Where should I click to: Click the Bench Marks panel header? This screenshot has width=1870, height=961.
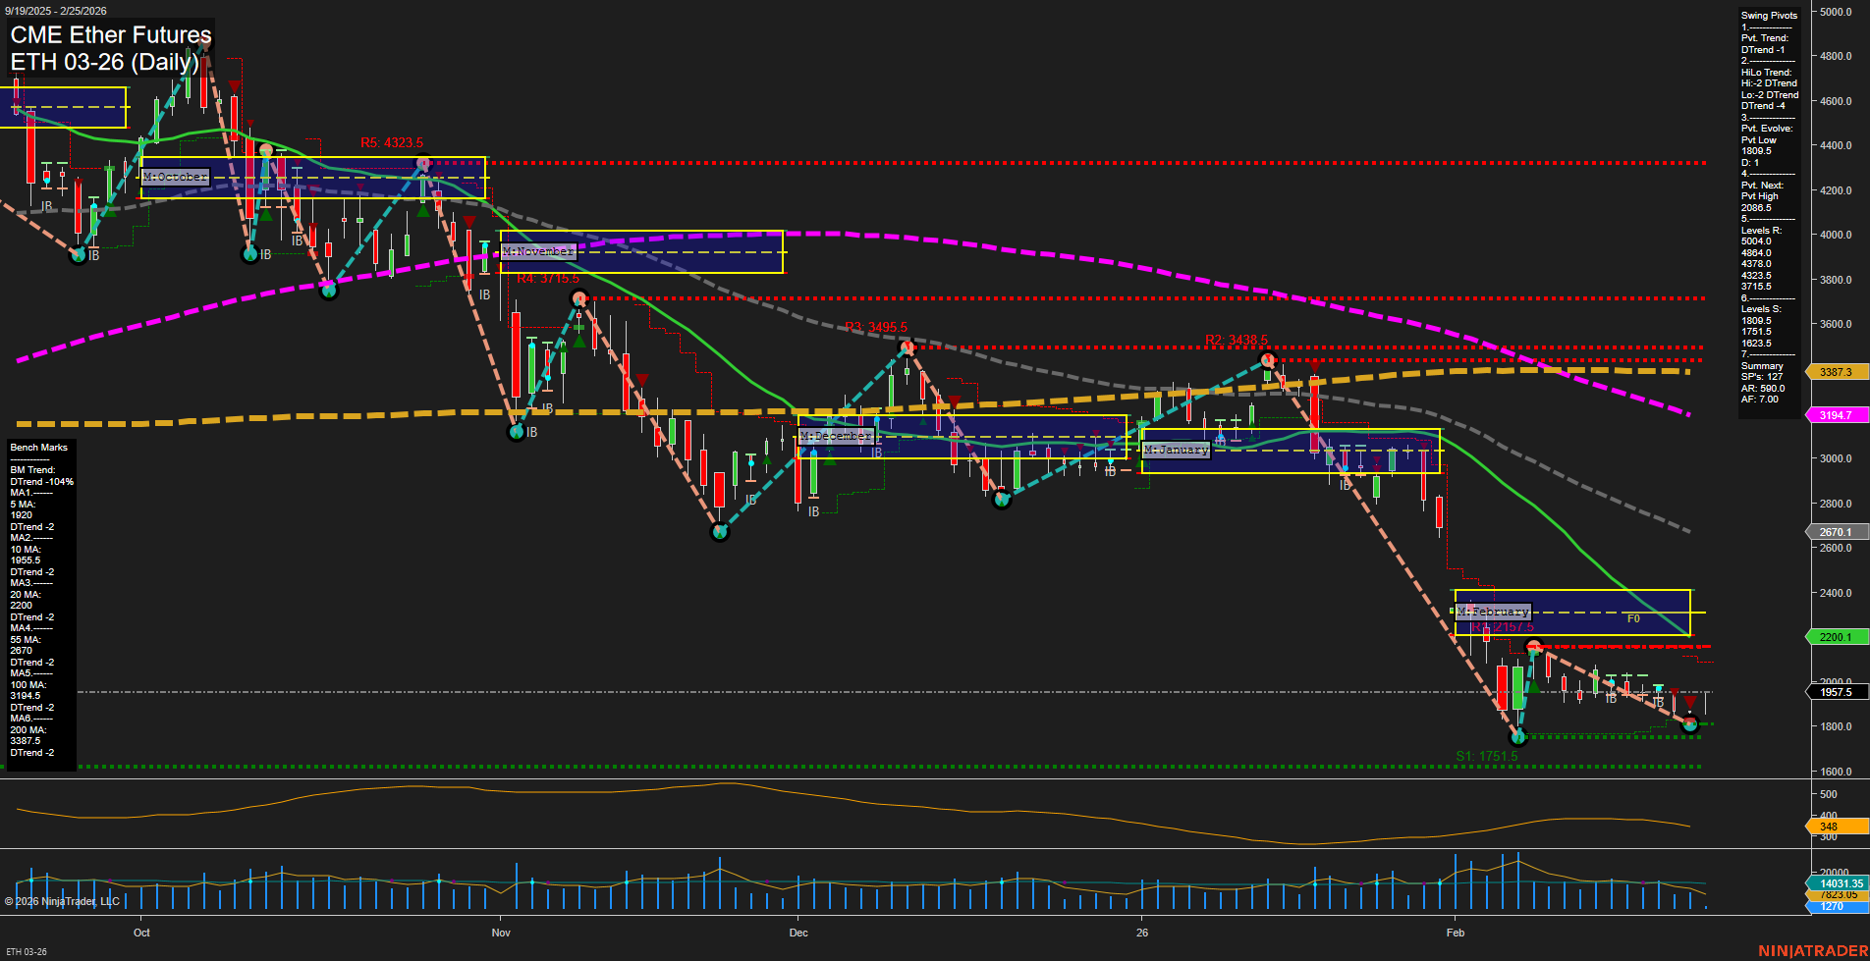click(x=37, y=447)
